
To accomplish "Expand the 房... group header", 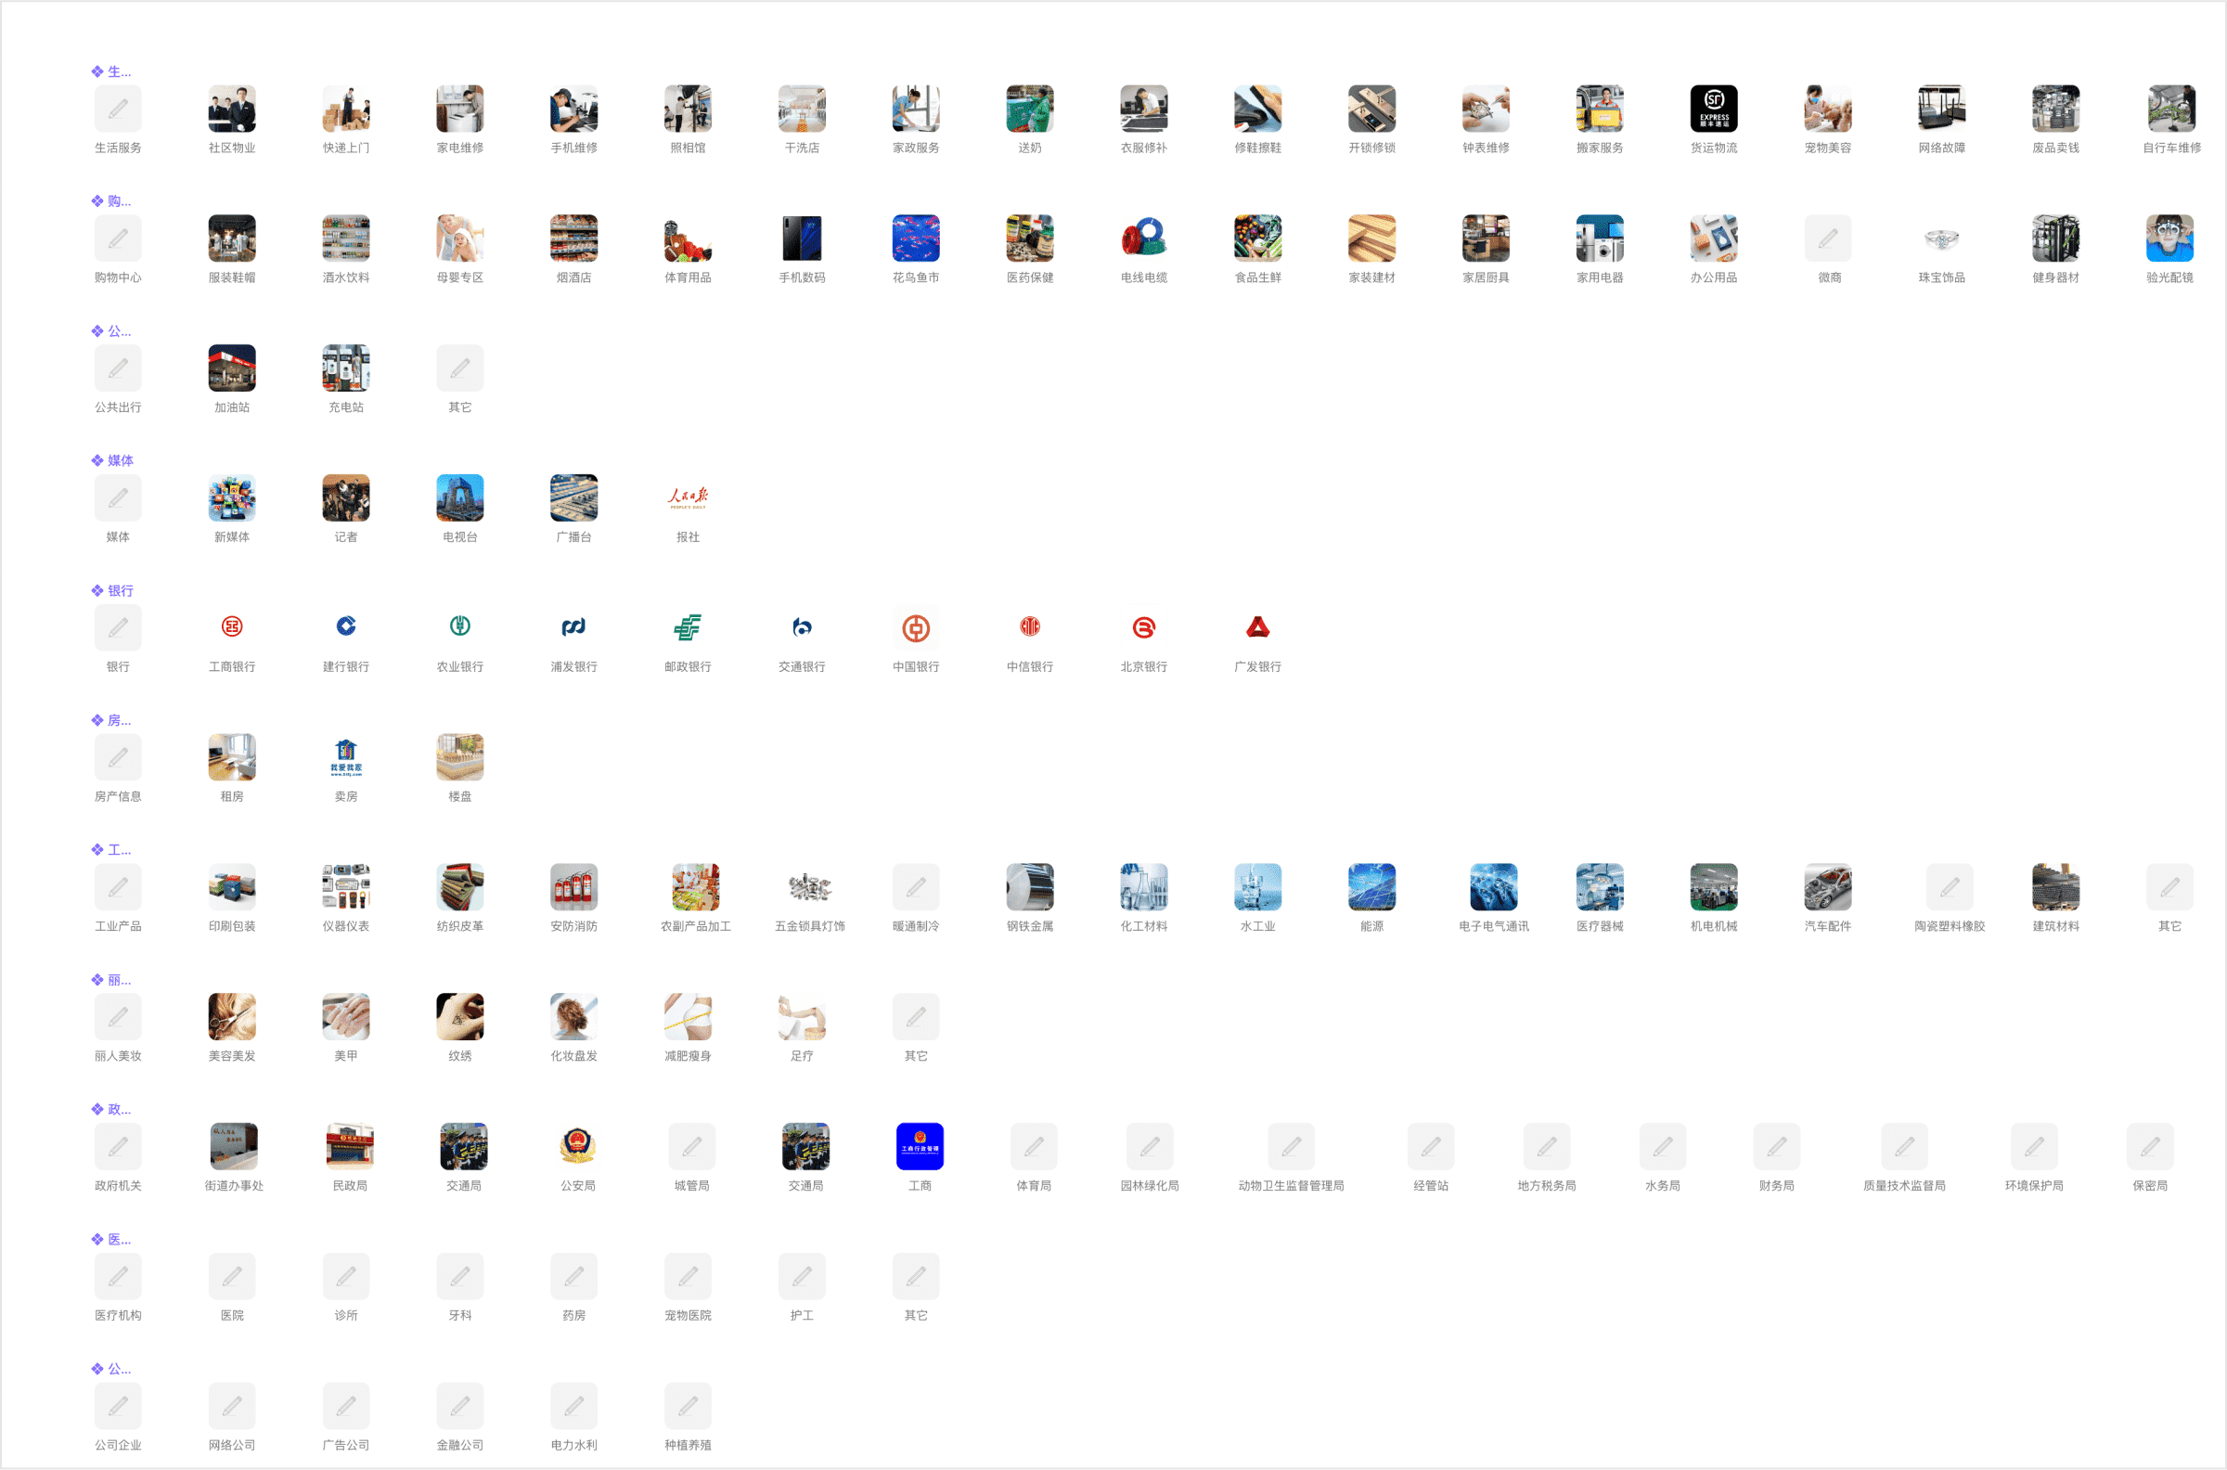I will tap(110, 720).
